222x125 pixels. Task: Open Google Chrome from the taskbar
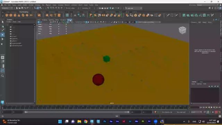86,122
